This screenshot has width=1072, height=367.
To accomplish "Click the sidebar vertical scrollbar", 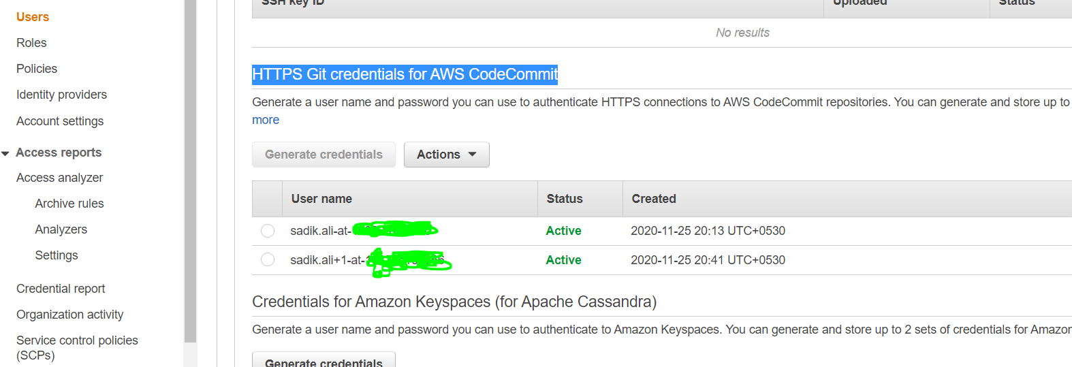I will [190, 170].
